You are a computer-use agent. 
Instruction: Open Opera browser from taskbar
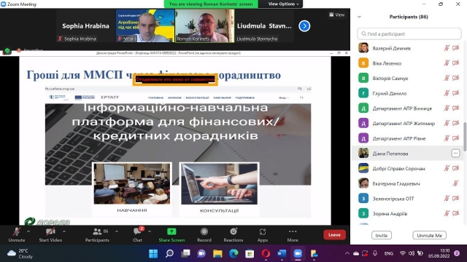tap(266, 254)
